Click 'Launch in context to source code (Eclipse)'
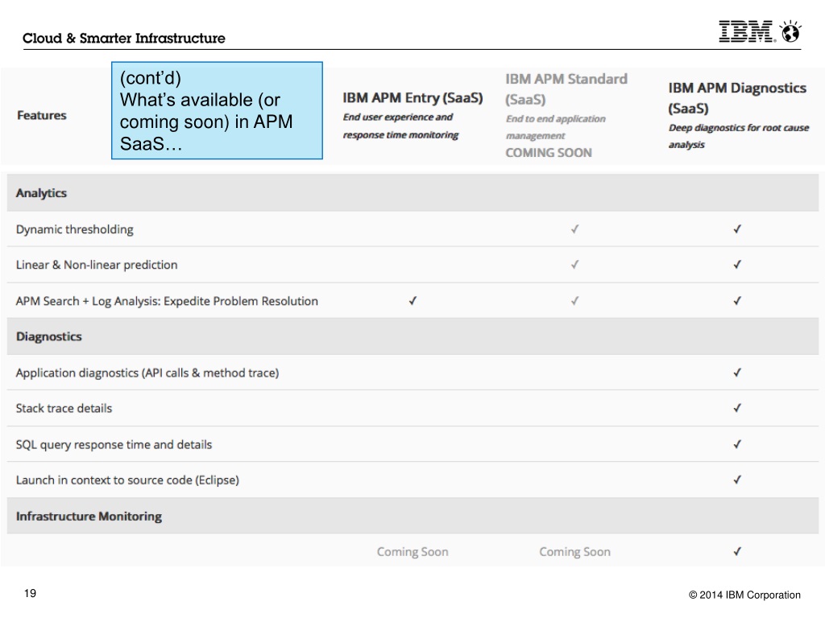 [x=127, y=480]
